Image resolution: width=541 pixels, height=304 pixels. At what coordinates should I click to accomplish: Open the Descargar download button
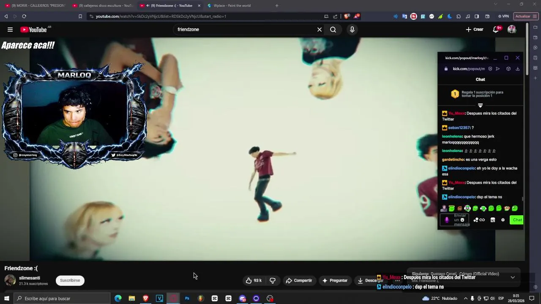(370, 280)
